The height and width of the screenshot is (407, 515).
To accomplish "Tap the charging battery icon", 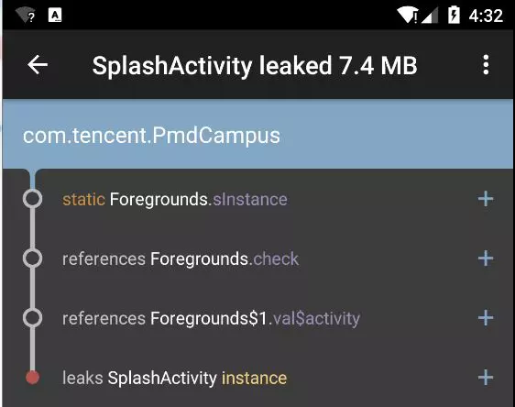I will [x=454, y=15].
